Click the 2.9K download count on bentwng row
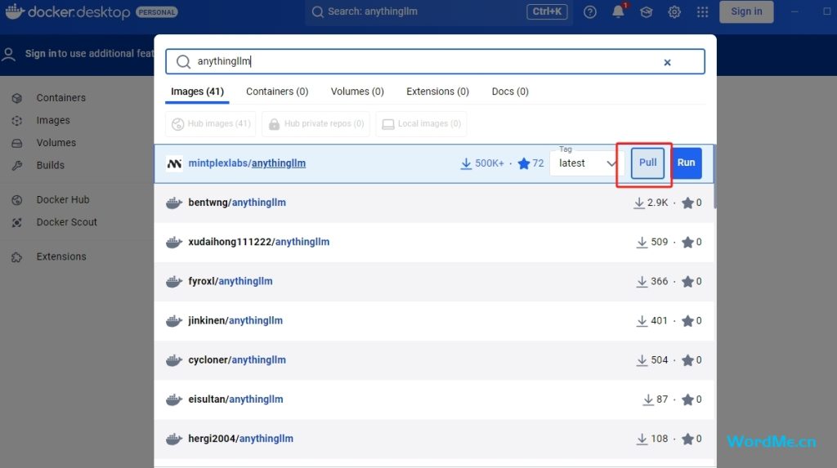 (x=657, y=203)
